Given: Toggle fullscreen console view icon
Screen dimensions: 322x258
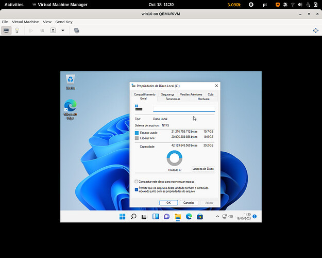Looking at the screenshot, I should (316, 30).
